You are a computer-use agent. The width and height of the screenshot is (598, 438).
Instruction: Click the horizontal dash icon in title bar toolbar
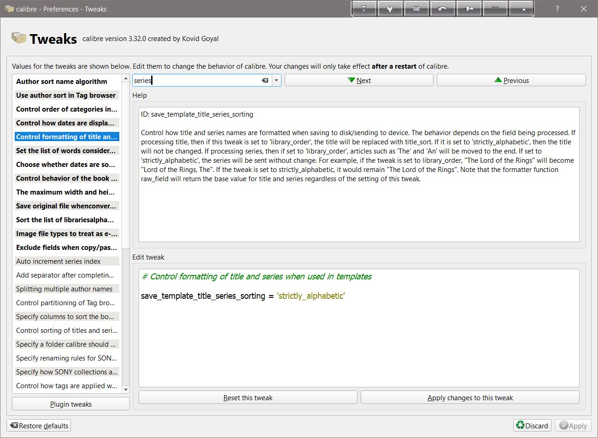click(496, 9)
